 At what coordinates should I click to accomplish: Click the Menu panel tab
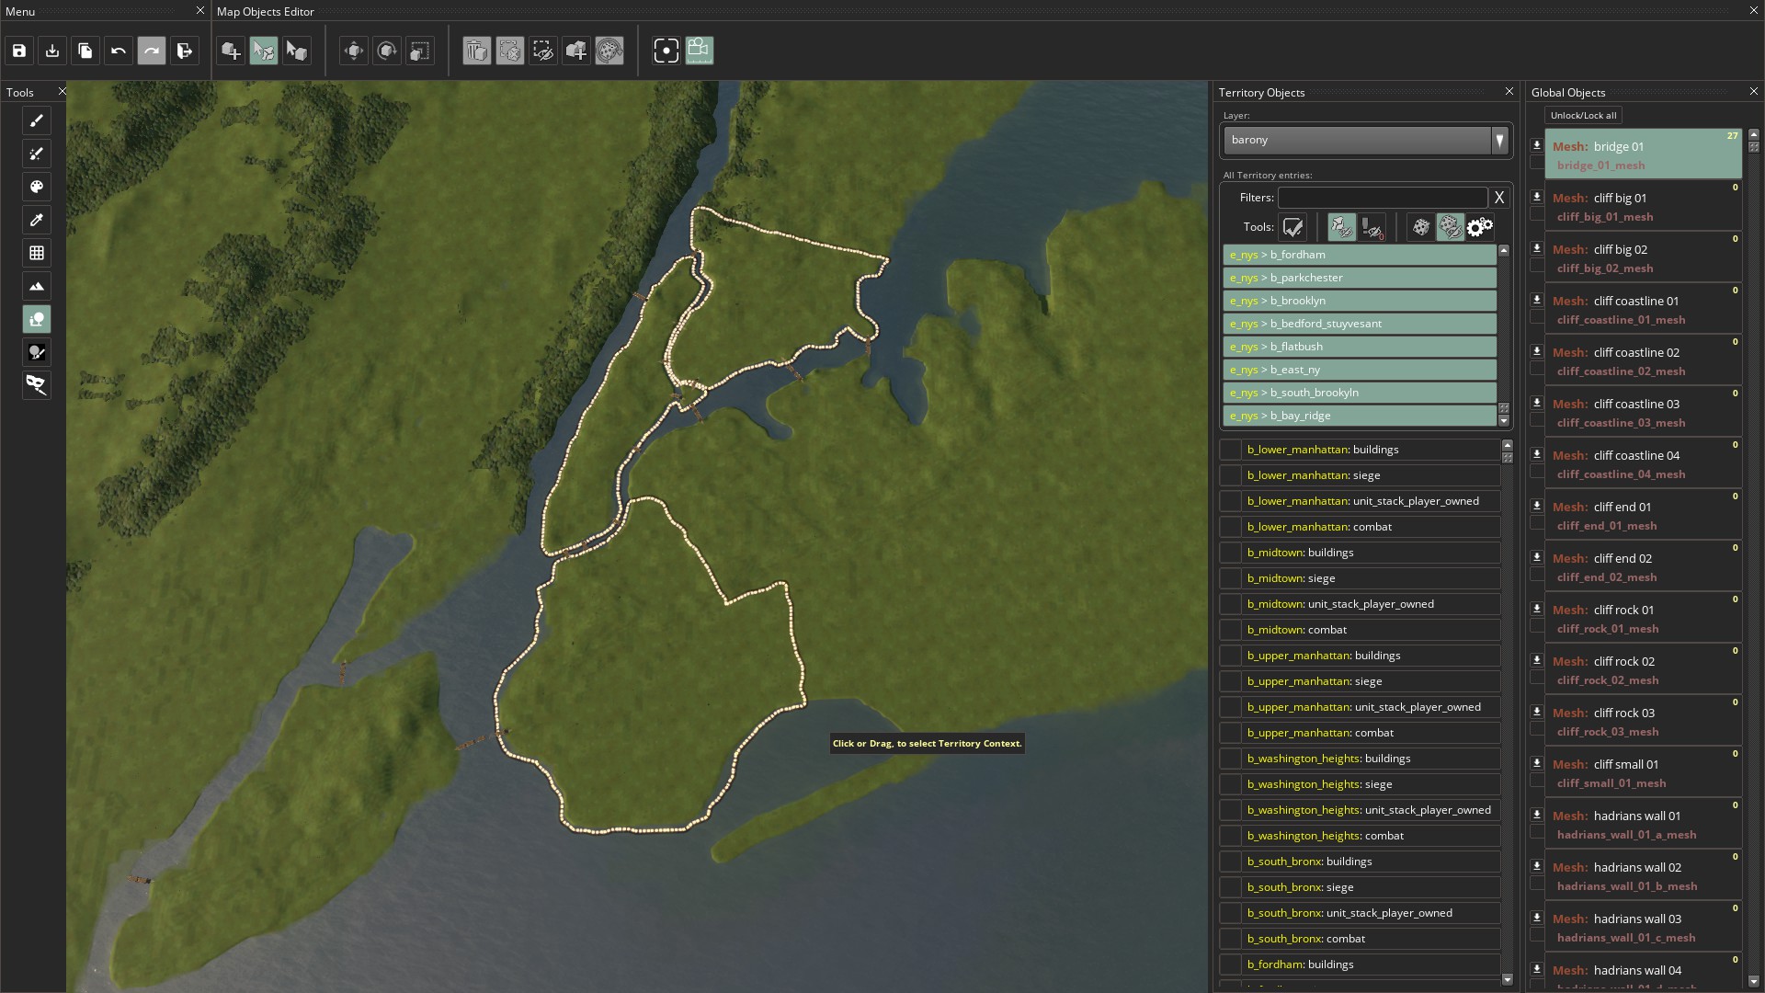tap(20, 12)
